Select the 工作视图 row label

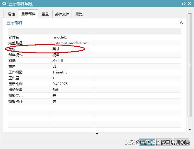point(15,72)
